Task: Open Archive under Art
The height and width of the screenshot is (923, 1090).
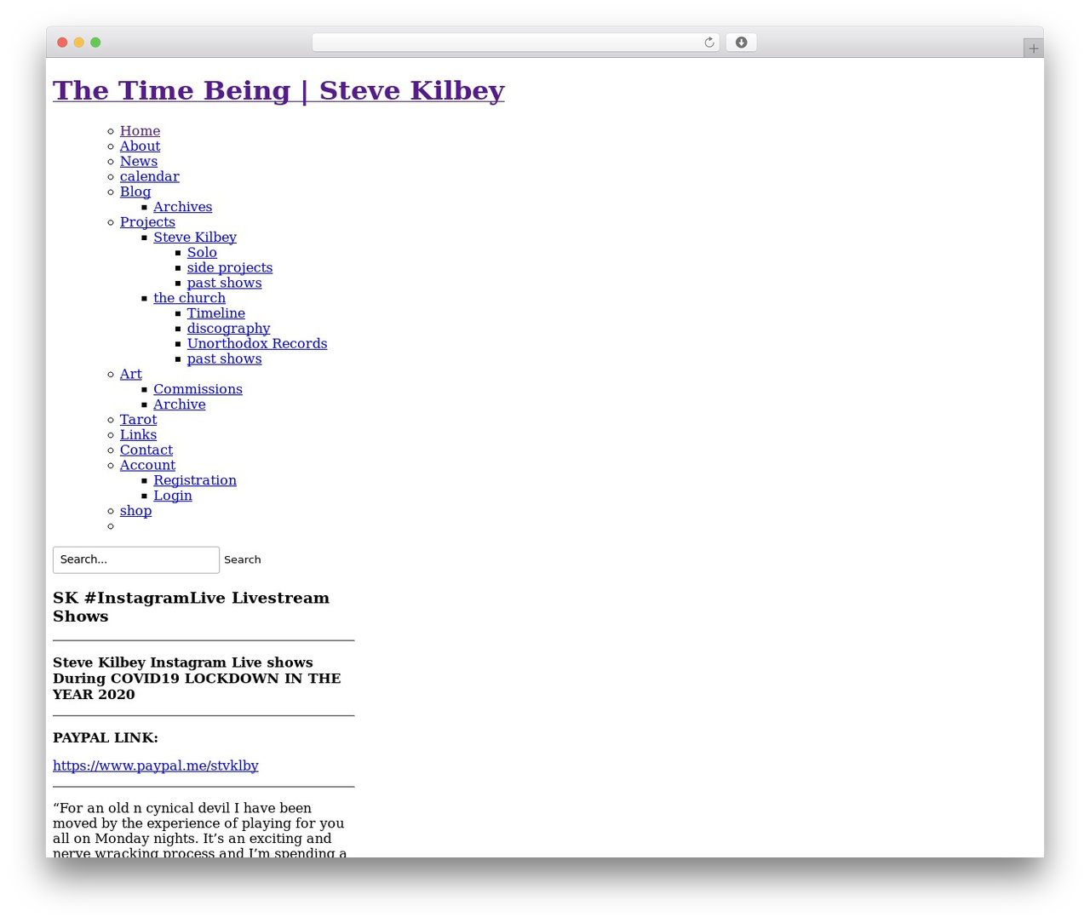Action: [180, 404]
